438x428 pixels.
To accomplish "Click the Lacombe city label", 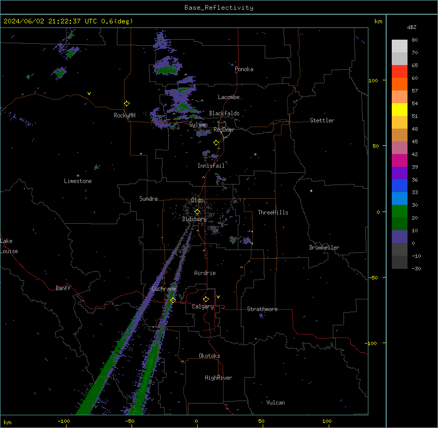I will [229, 97].
